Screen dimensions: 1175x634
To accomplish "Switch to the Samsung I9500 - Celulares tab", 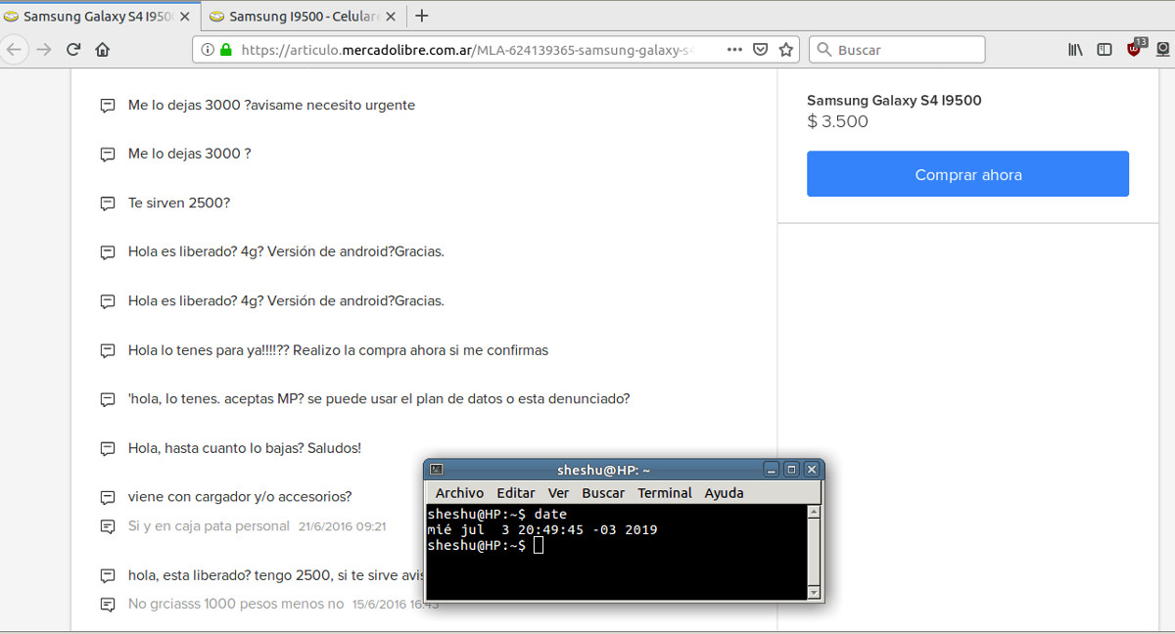I will [x=297, y=17].
